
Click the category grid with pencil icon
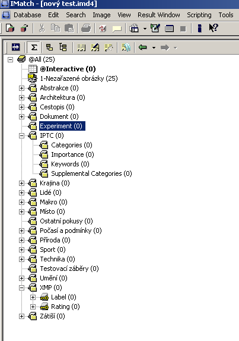(x=95, y=47)
